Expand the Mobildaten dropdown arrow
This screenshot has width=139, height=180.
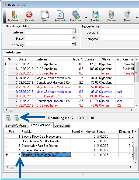click(x=86, y=18)
